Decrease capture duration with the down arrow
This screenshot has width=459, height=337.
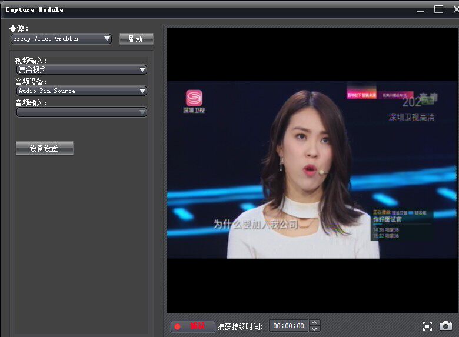point(314,329)
